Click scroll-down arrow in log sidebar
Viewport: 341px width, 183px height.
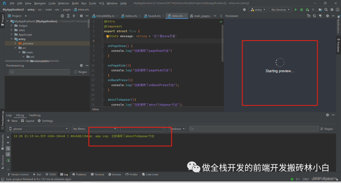8,143
